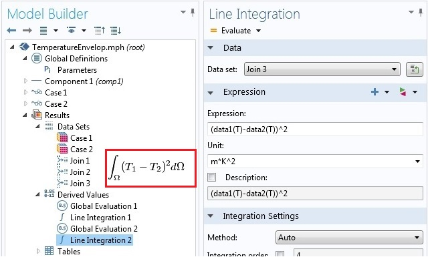
Task: Click the Expand All tree icon
Action: pyautogui.click(x=116, y=31)
